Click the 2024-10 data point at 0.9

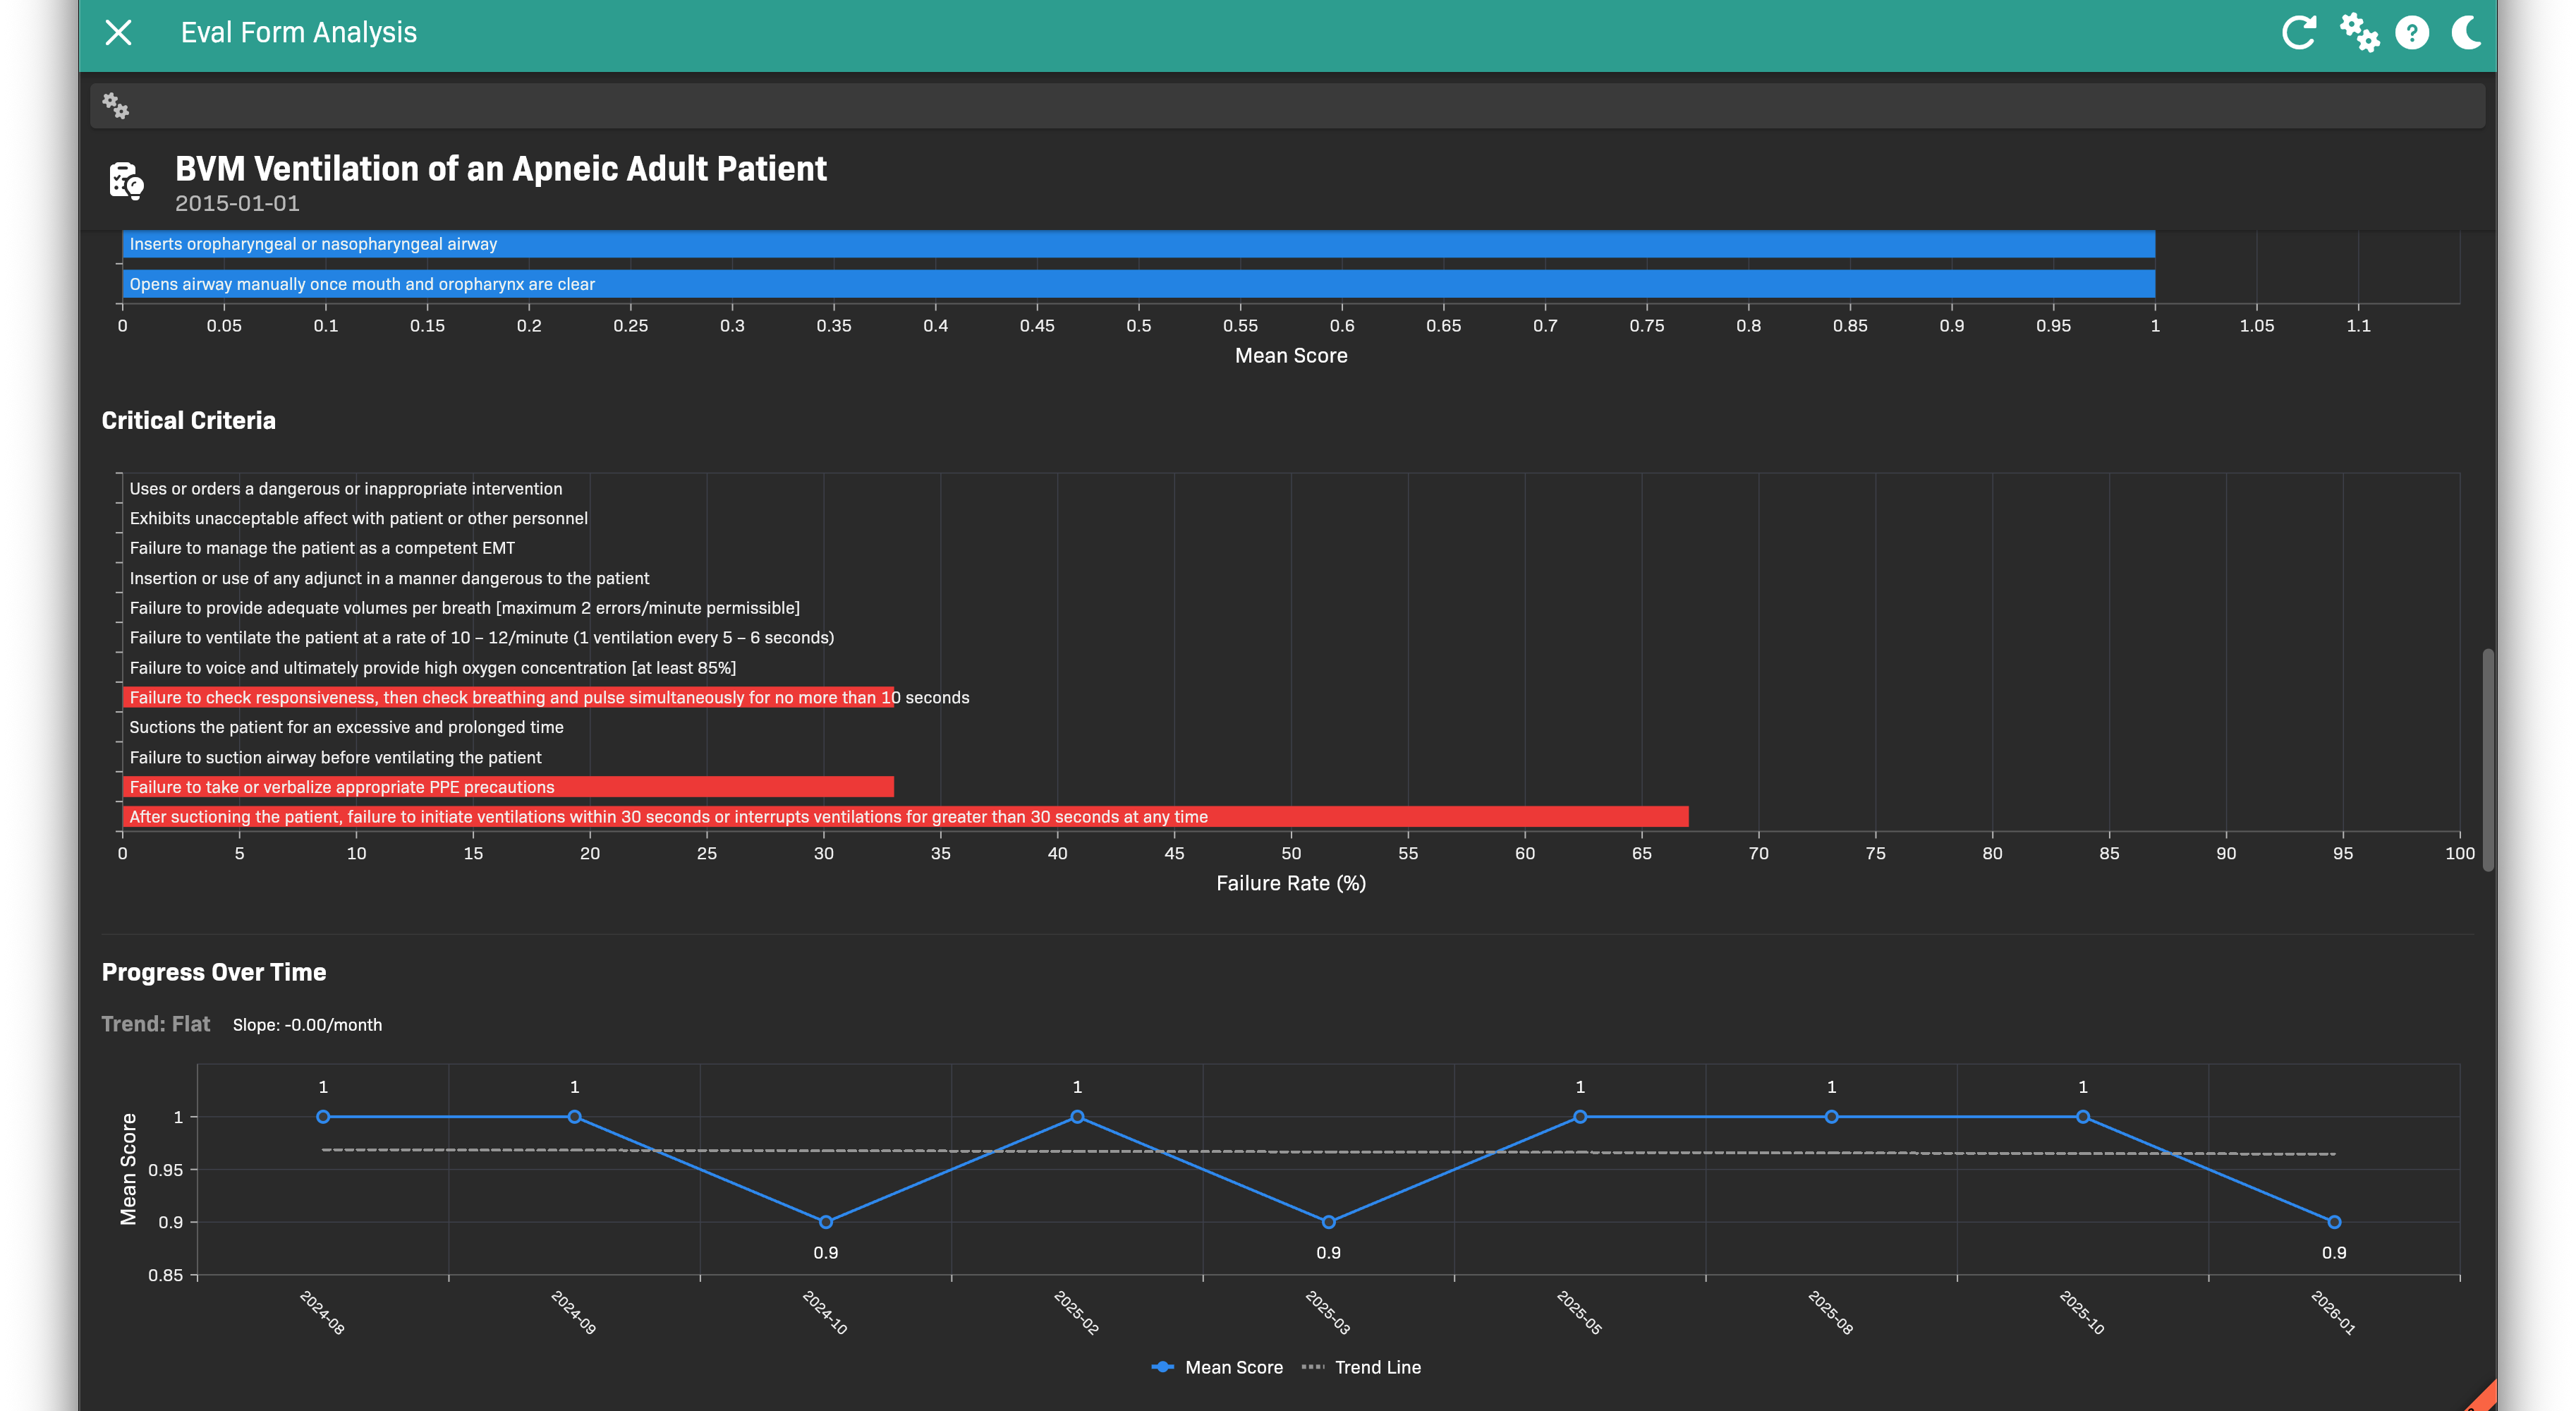point(825,1222)
